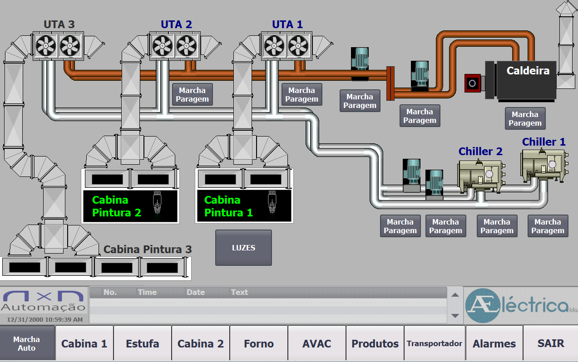This screenshot has width=578, height=362.
Task: Toggle Marcha Paragem under UTA 2
Action: click(x=193, y=95)
